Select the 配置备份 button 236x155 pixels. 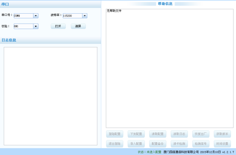click(157, 144)
